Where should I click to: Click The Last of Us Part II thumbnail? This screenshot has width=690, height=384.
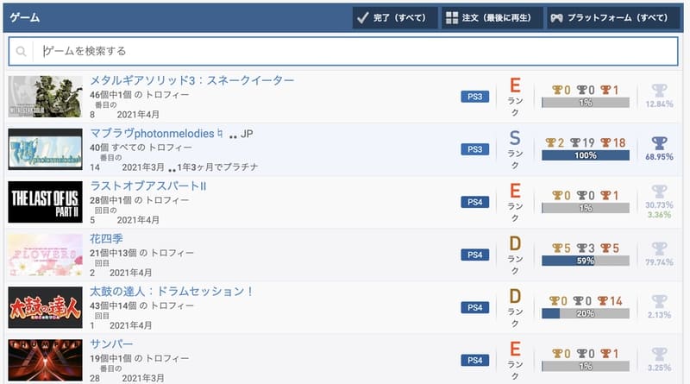45,202
